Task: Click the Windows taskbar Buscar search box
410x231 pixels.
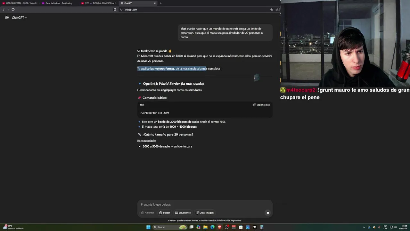Action: point(170,227)
